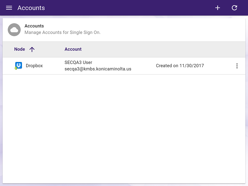
Task: Click the Dropbox node icon
Action: (18, 66)
